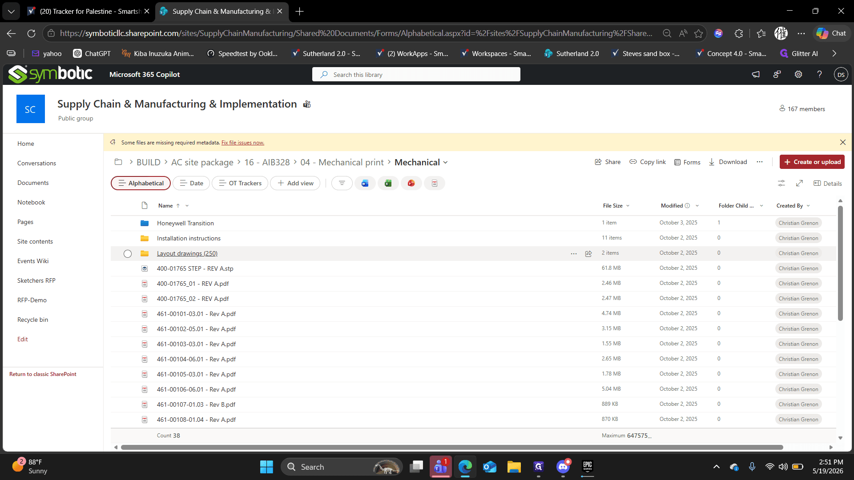Image resolution: width=854 pixels, height=480 pixels.
Task: Click horizontal scrollbar under file list
Action: pyautogui.click(x=452, y=447)
